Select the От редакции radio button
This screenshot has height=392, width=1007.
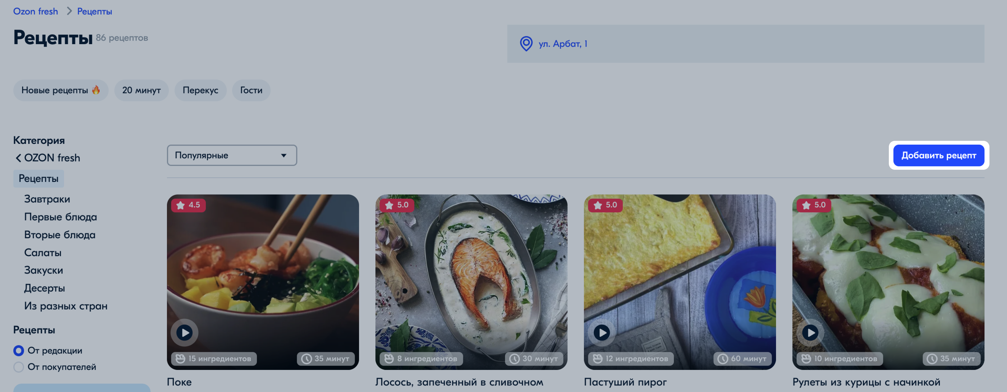pyautogui.click(x=18, y=351)
